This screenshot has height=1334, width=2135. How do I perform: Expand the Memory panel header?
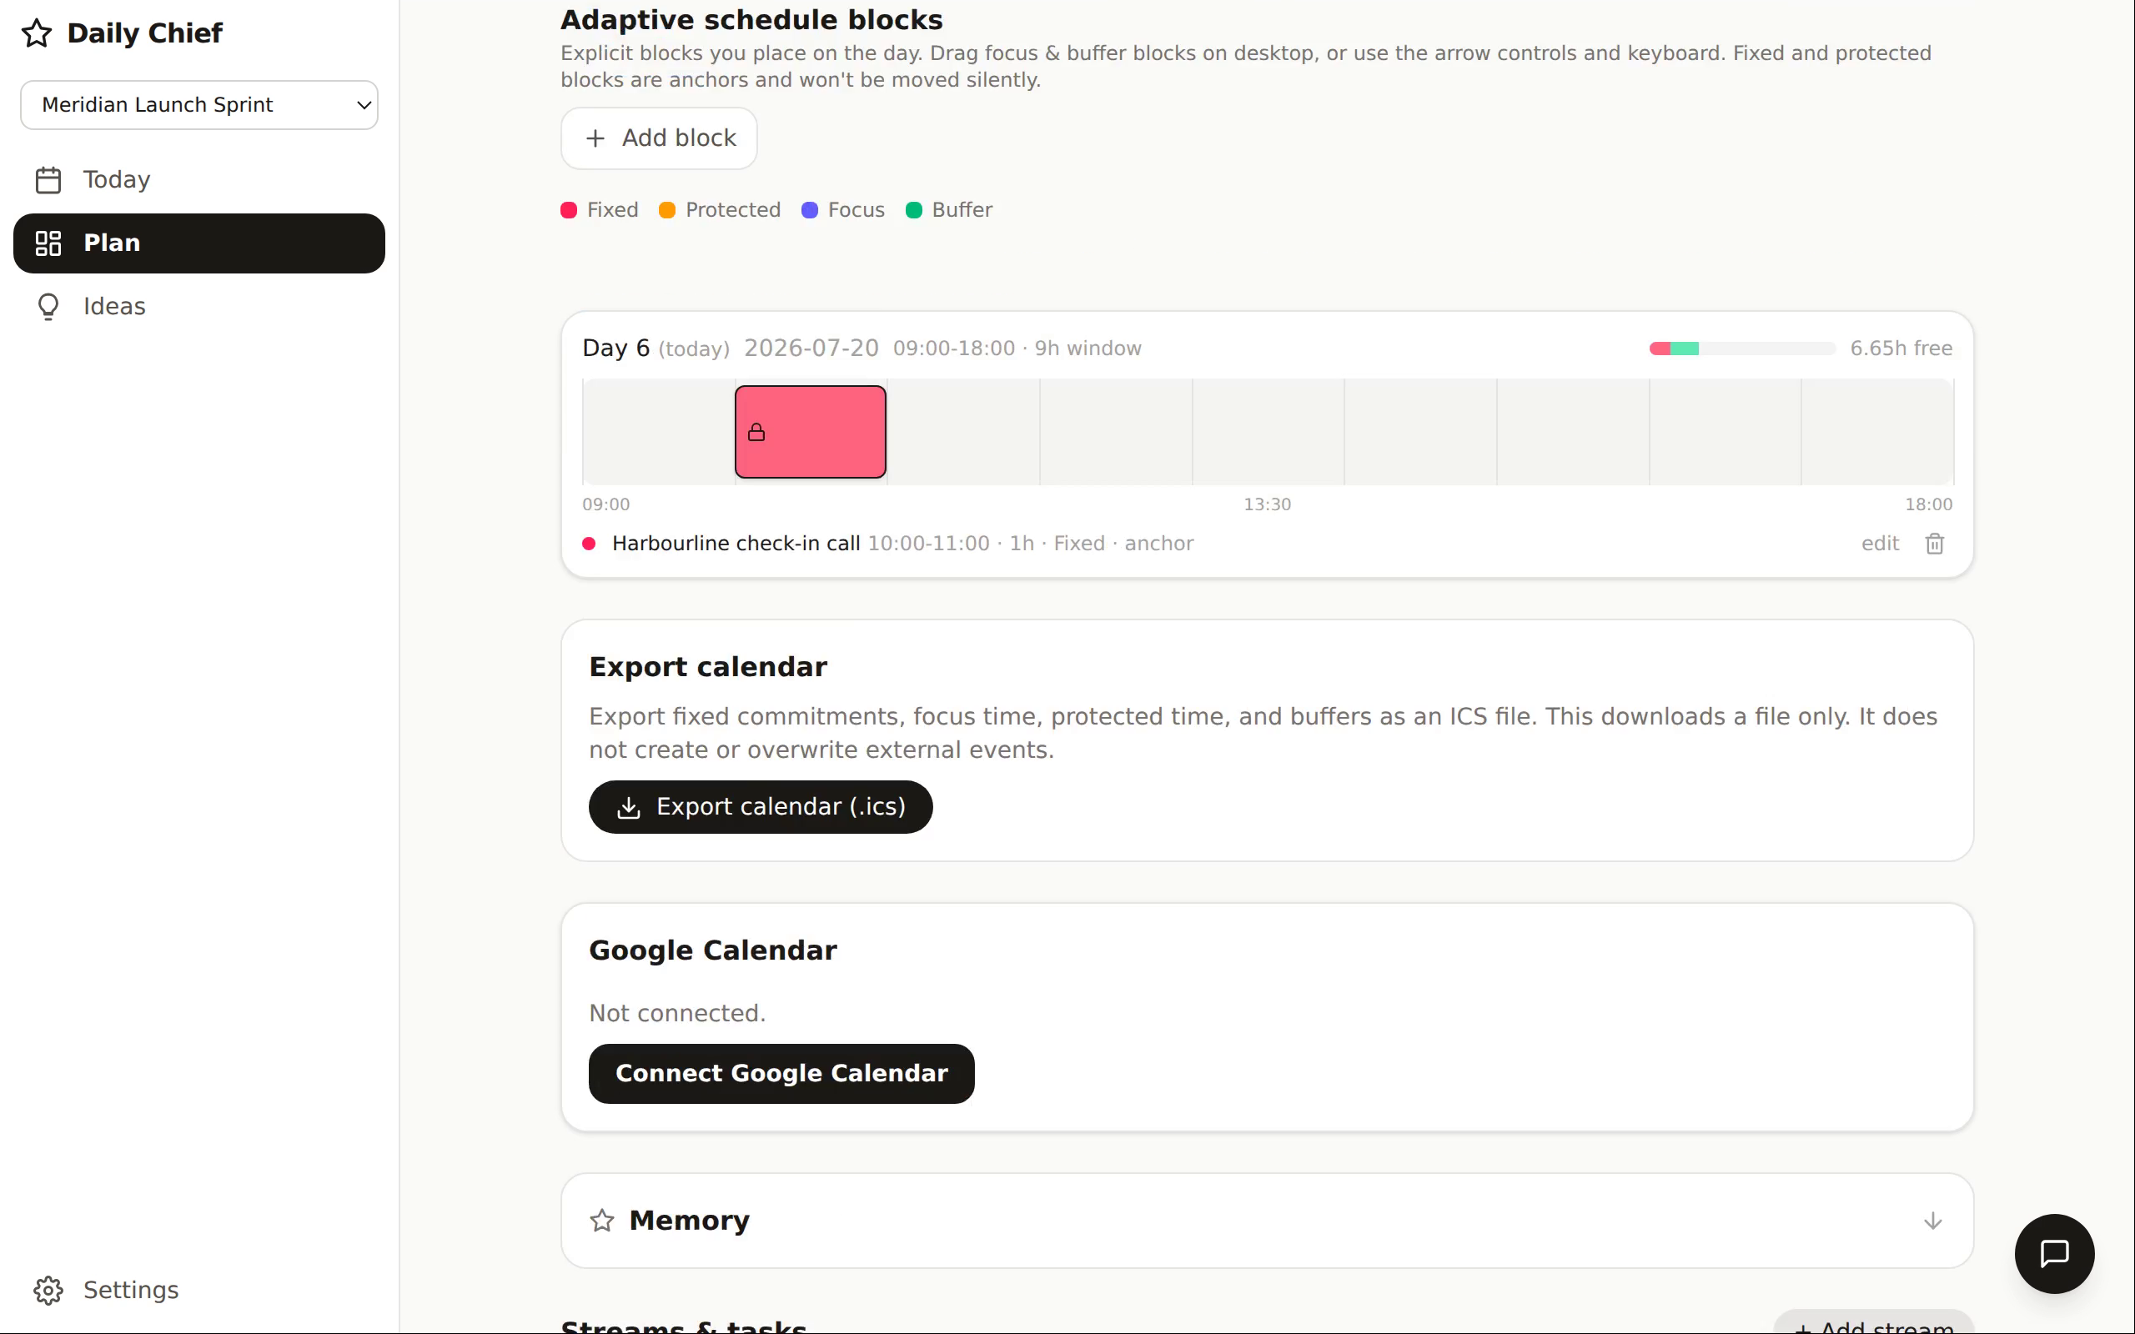click(1267, 1220)
